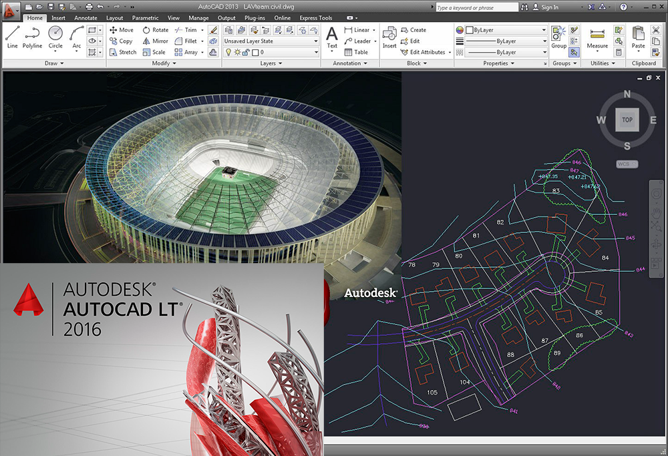668x456 pixels.
Task: Open Layer Properties manager icon
Action: pyautogui.click(x=228, y=30)
